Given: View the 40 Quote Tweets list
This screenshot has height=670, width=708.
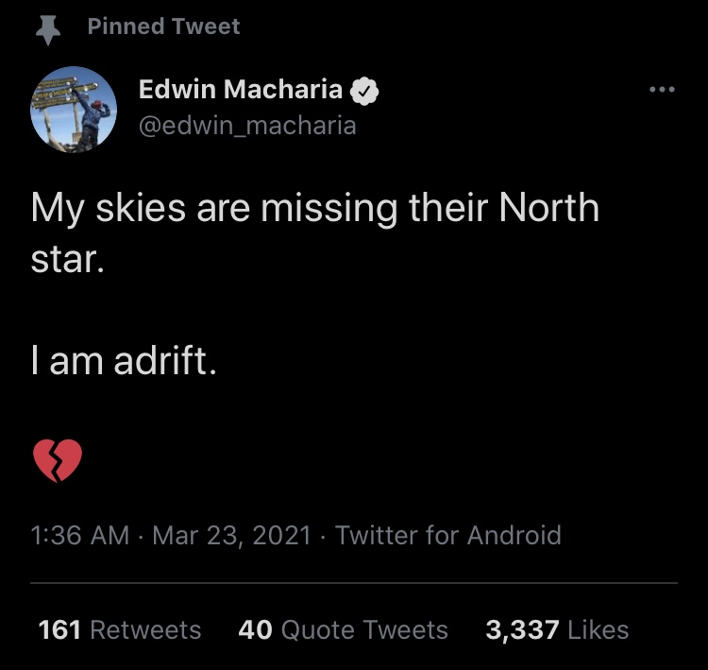Looking at the screenshot, I should (344, 629).
